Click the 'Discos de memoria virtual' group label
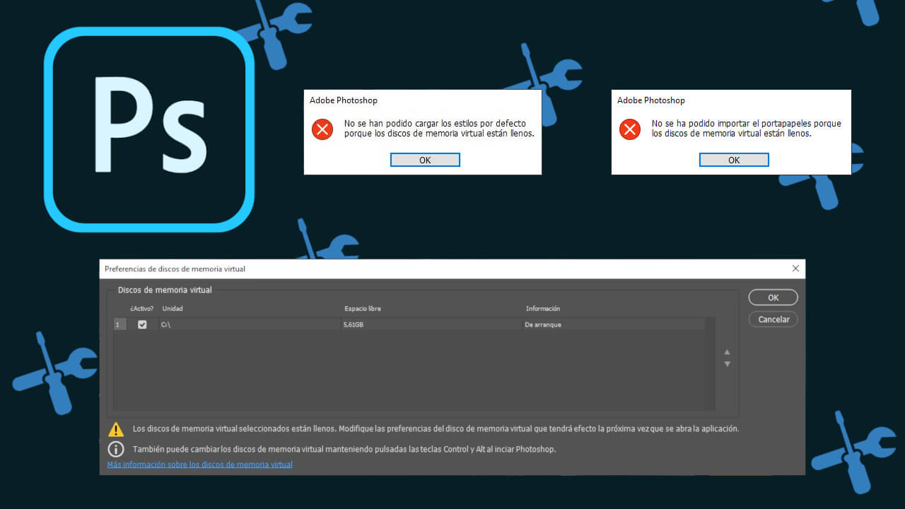 (x=165, y=290)
